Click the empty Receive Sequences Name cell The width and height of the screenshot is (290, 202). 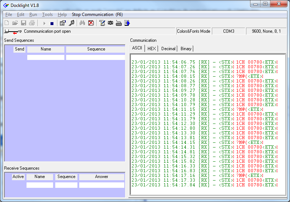coord(40,185)
